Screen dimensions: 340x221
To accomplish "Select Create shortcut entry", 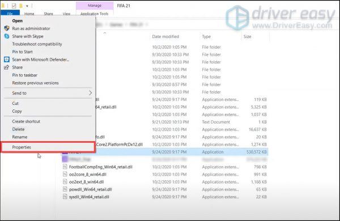I will pyautogui.click(x=26, y=121).
